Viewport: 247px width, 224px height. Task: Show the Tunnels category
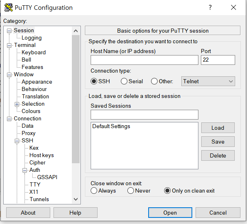click(x=39, y=199)
